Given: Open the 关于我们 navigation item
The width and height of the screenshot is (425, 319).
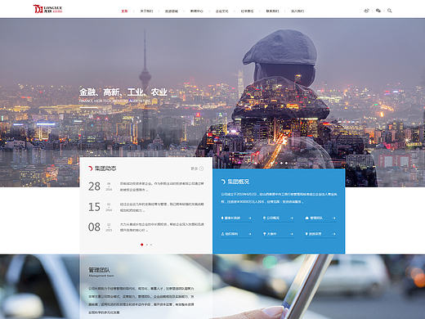Looking at the screenshot, I should click(x=146, y=11).
